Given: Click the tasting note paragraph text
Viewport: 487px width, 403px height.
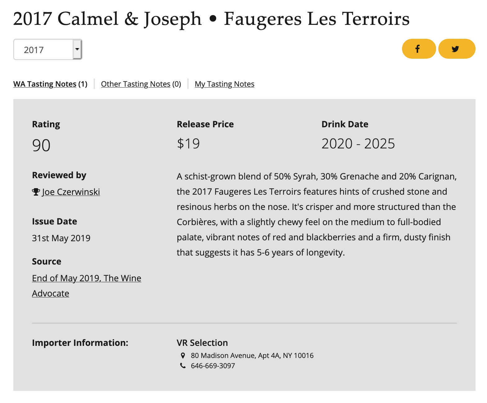Looking at the screenshot, I should tap(317, 214).
